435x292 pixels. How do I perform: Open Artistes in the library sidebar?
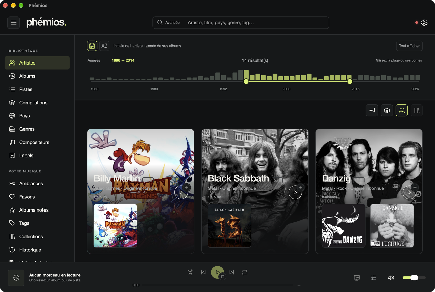pos(37,63)
